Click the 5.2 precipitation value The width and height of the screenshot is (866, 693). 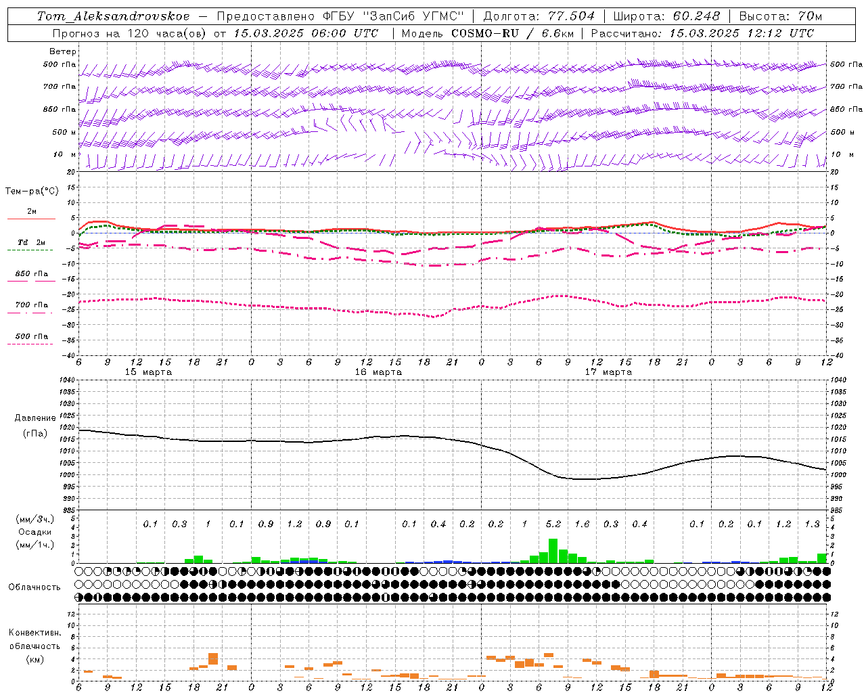click(x=553, y=524)
